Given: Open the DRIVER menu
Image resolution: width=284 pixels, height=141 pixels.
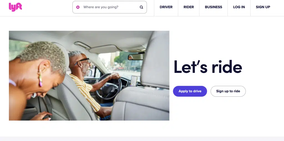Looking at the screenshot, I should pyautogui.click(x=166, y=7).
